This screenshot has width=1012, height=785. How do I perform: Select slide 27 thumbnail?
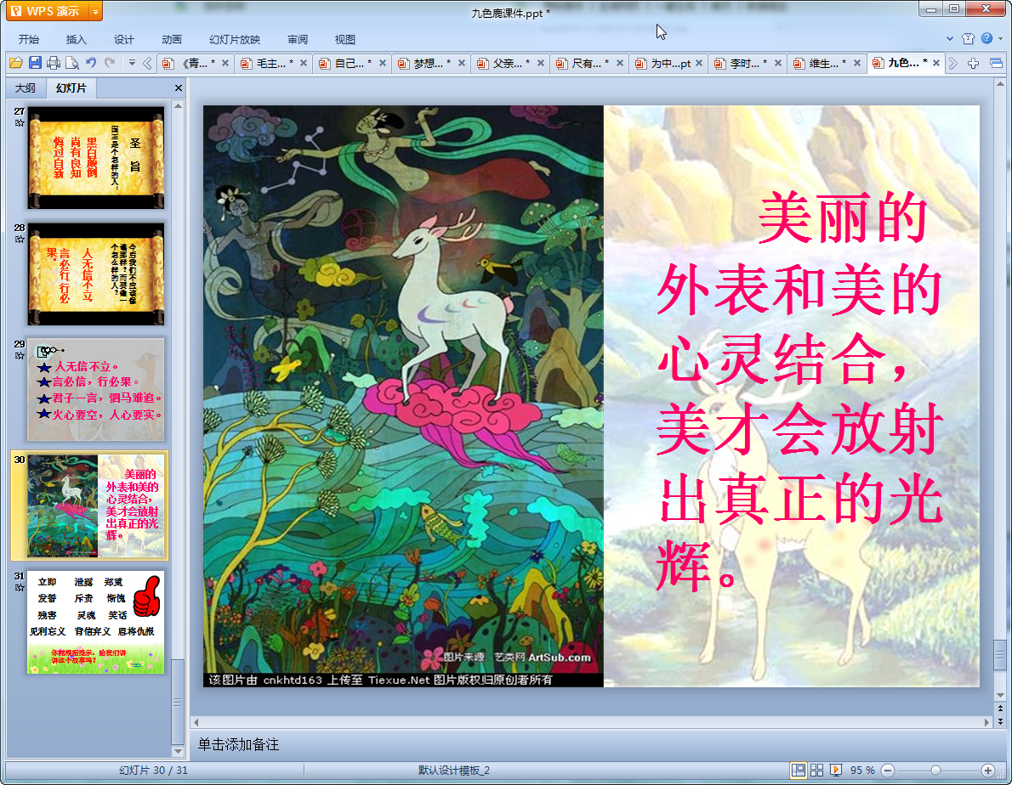click(x=95, y=158)
